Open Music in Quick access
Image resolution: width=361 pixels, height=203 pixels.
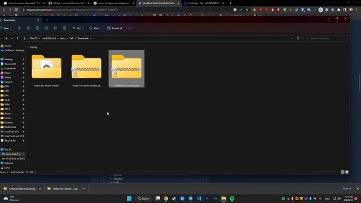pyautogui.click(x=7, y=73)
